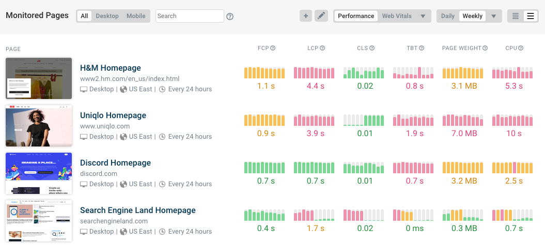Click the Search Engine Land screenshot thumbnail
This screenshot has width=545, height=245.
click(39, 221)
